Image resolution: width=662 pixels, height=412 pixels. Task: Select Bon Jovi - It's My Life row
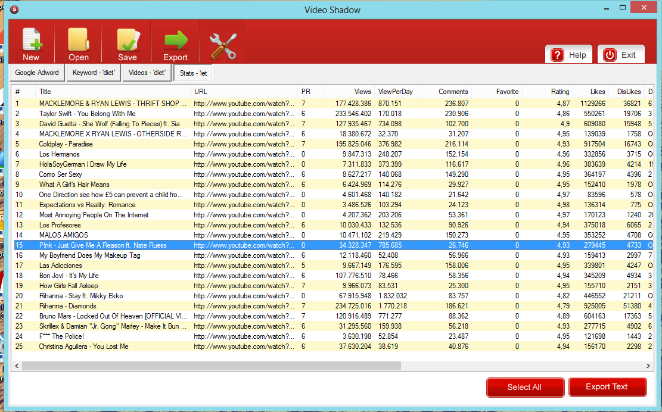[x=333, y=276]
